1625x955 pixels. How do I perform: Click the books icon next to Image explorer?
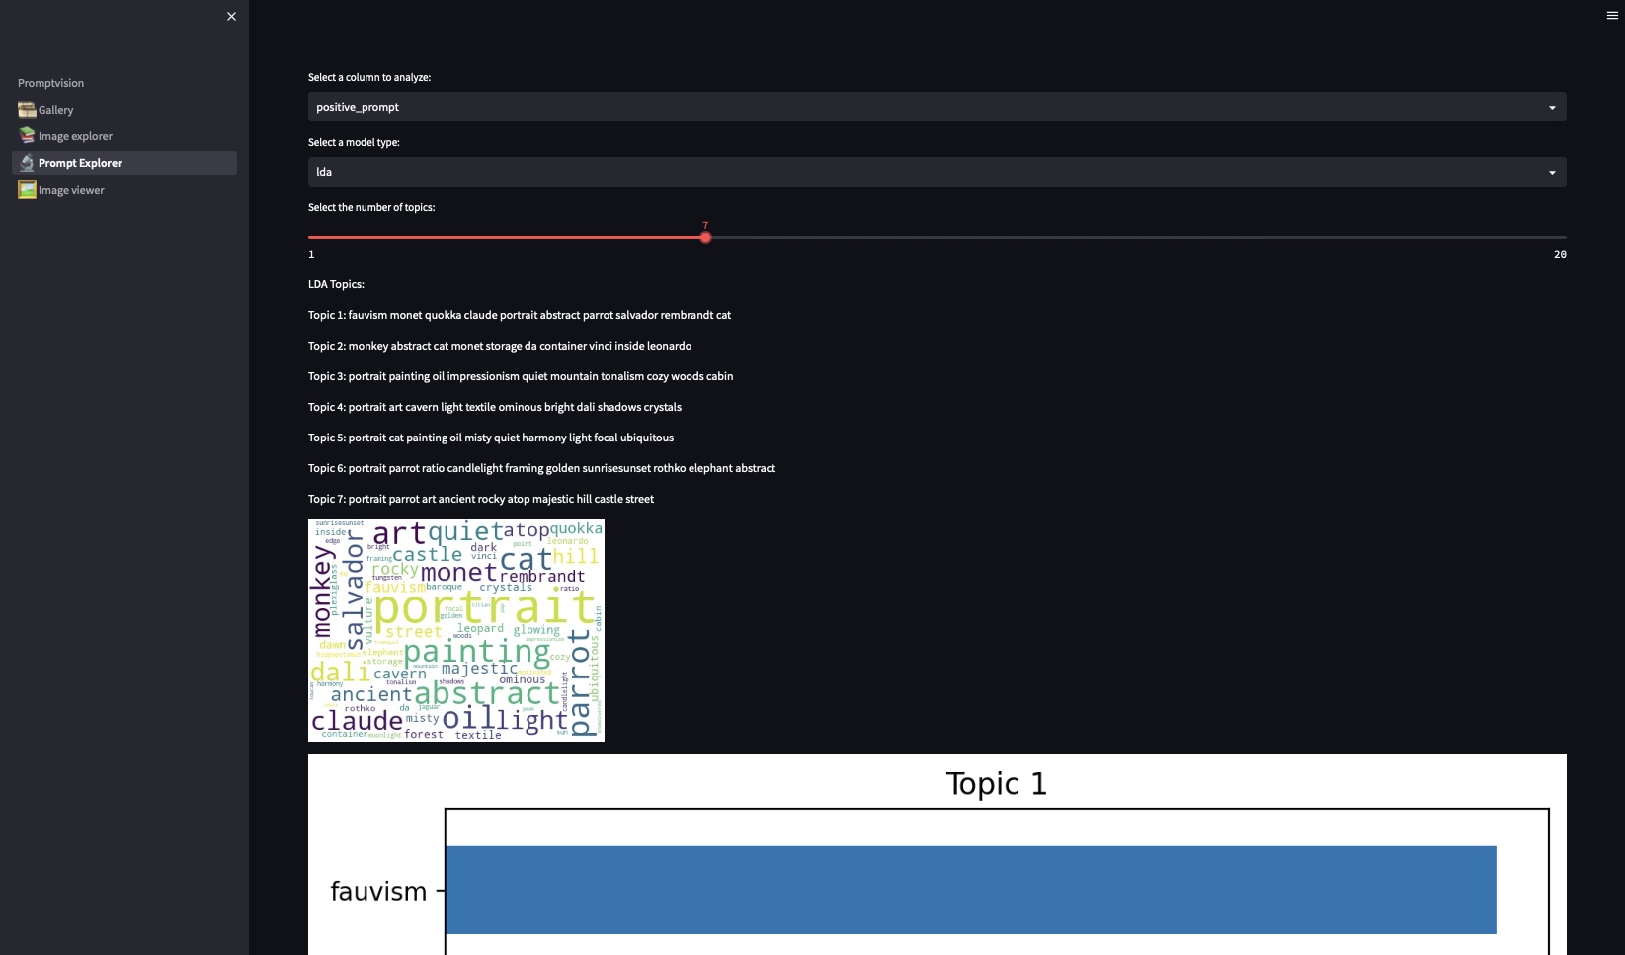(25, 135)
